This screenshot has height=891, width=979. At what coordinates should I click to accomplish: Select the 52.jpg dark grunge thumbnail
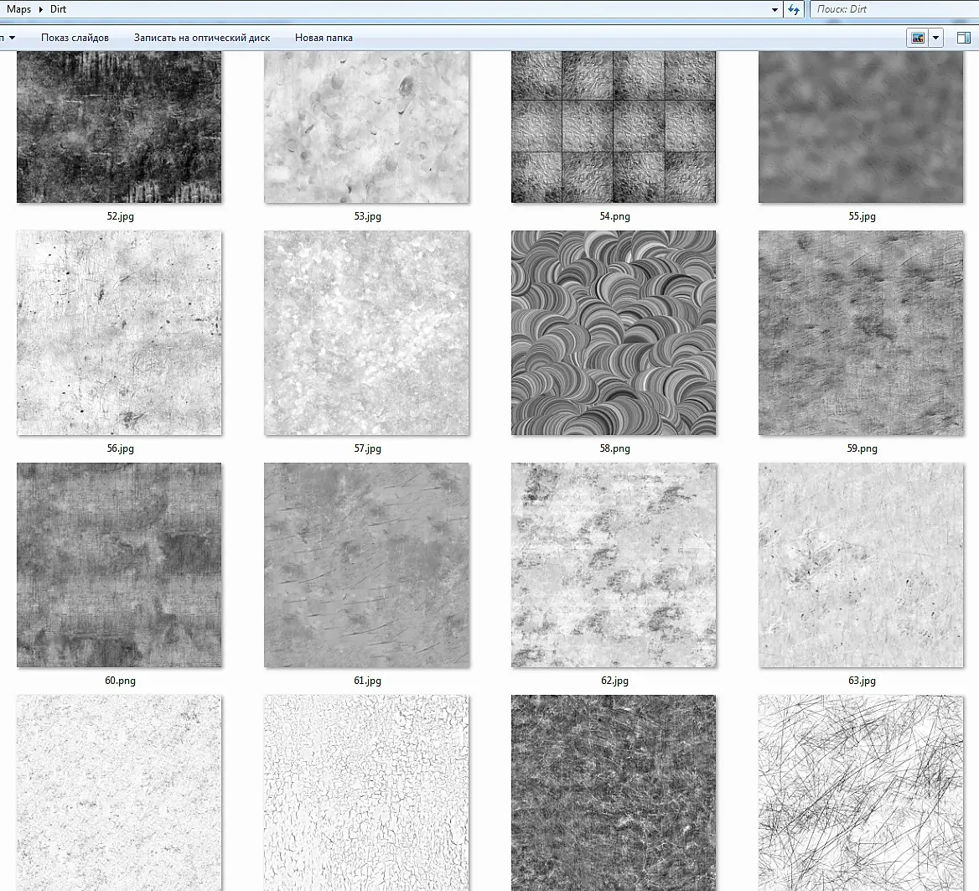119,126
